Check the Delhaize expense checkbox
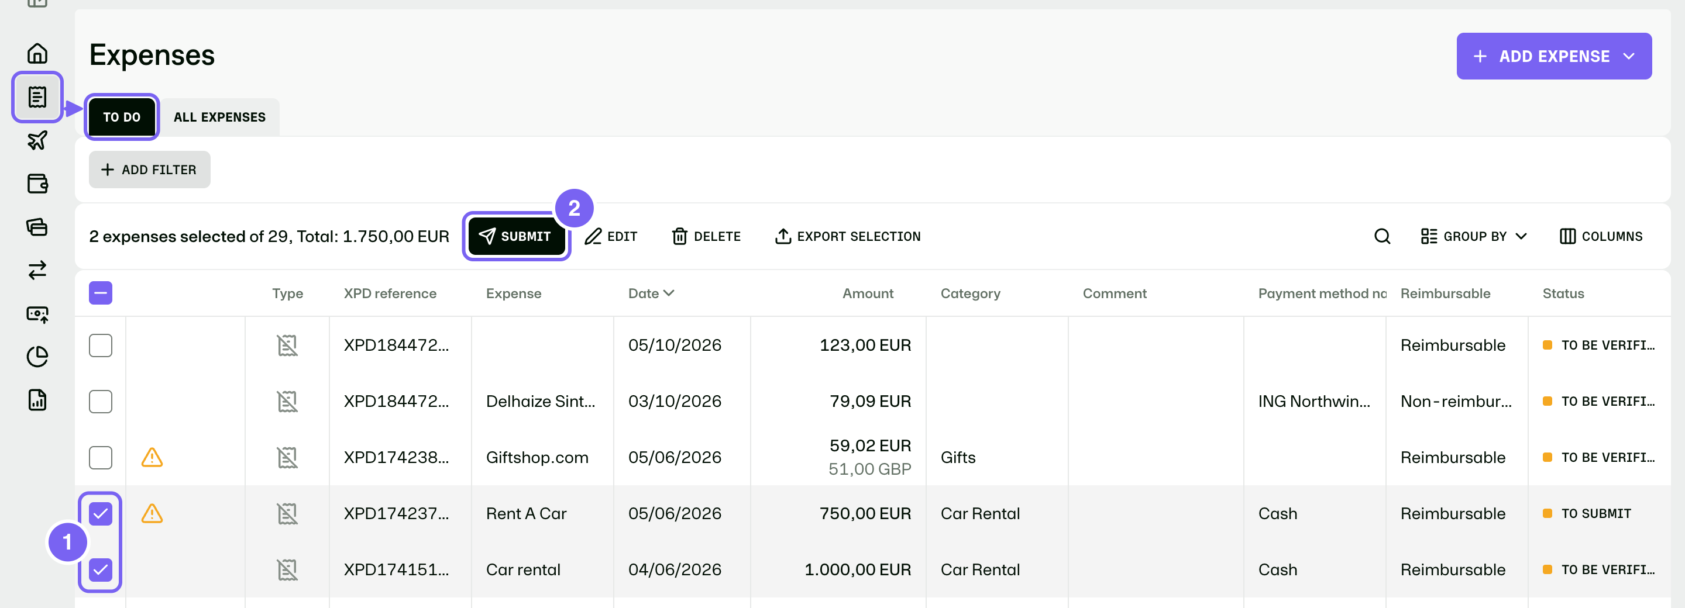The width and height of the screenshot is (1685, 608). [x=101, y=402]
